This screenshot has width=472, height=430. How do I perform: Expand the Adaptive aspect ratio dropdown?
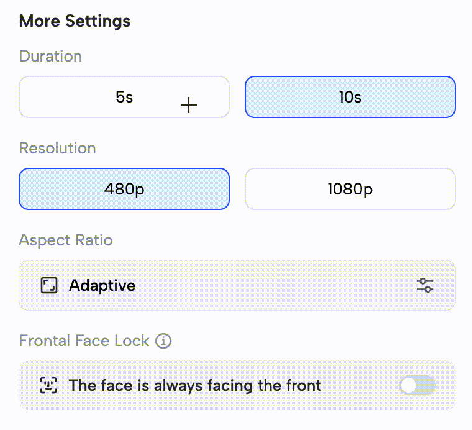pos(237,285)
